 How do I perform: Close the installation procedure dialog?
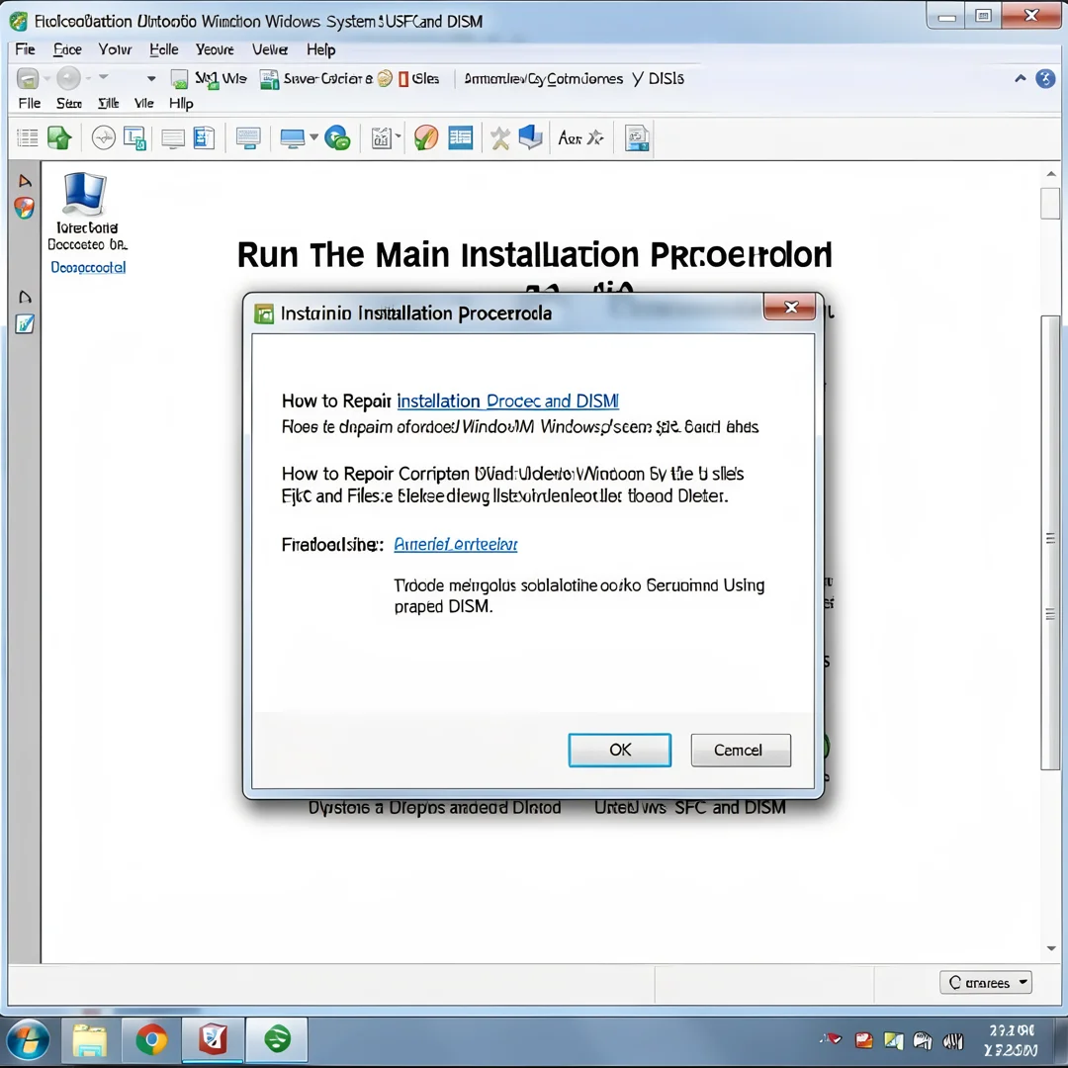[x=790, y=308]
